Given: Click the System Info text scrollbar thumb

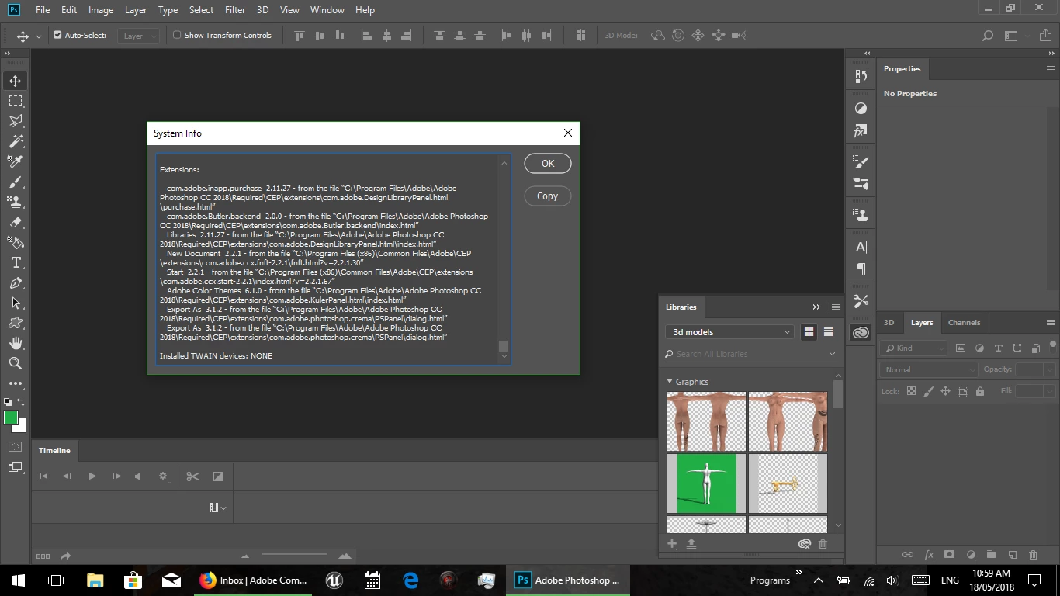Looking at the screenshot, I should (504, 345).
